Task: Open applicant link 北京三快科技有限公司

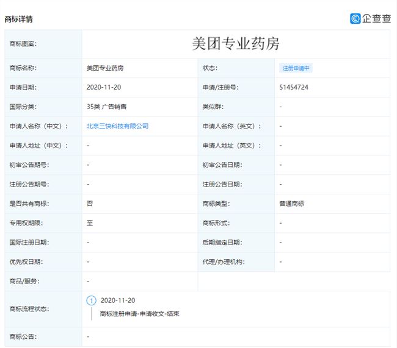Action: tap(117, 126)
